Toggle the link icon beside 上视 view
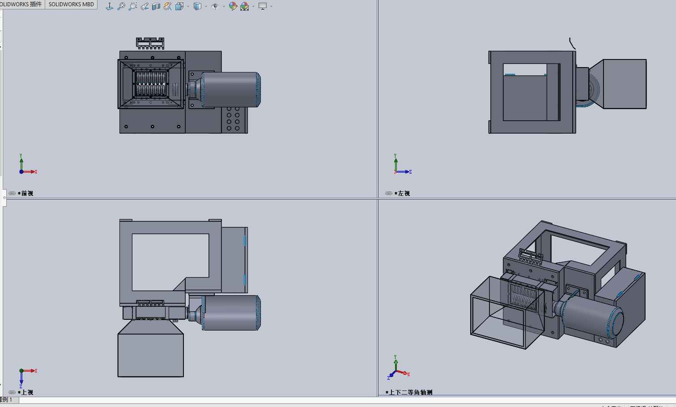The height and width of the screenshot is (407, 676). [x=12, y=392]
